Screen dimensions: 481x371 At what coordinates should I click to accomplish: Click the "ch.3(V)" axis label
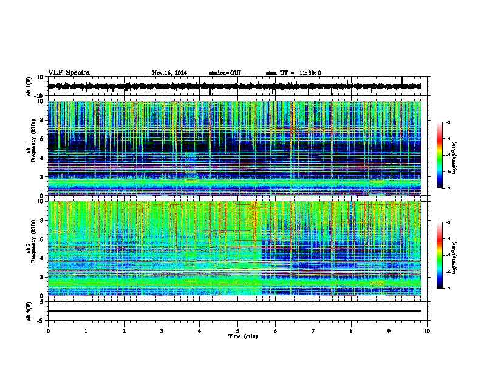click(29, 312)
